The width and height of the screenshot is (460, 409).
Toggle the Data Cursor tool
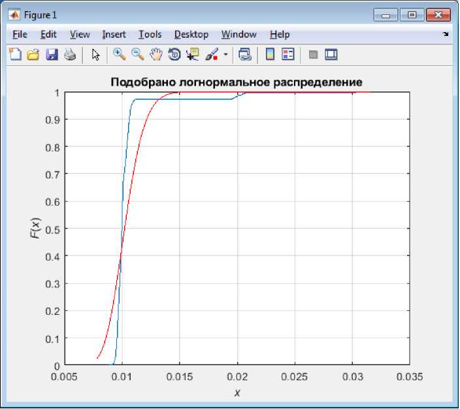pos(192,55)
